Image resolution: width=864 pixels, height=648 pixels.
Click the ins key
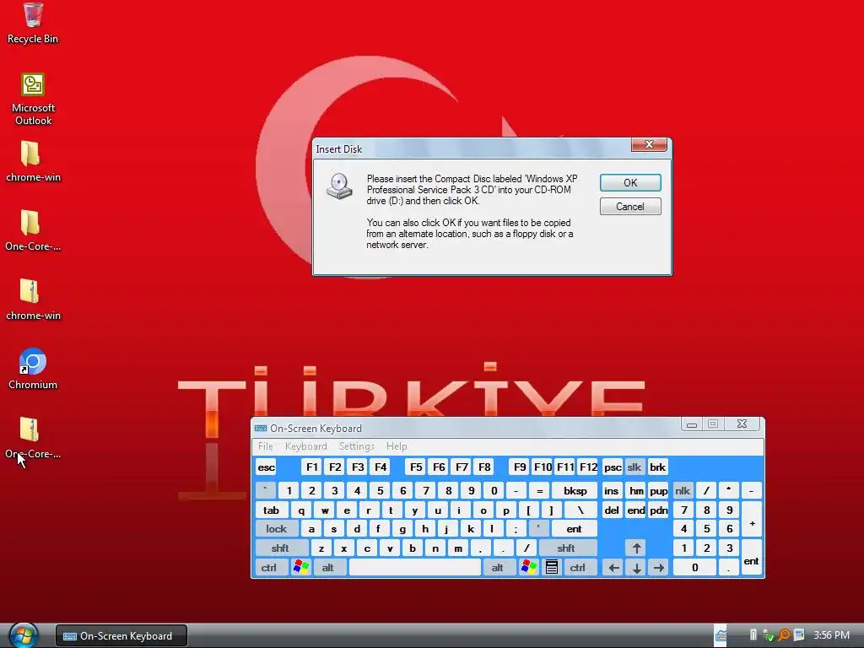[x=612, y=490]
